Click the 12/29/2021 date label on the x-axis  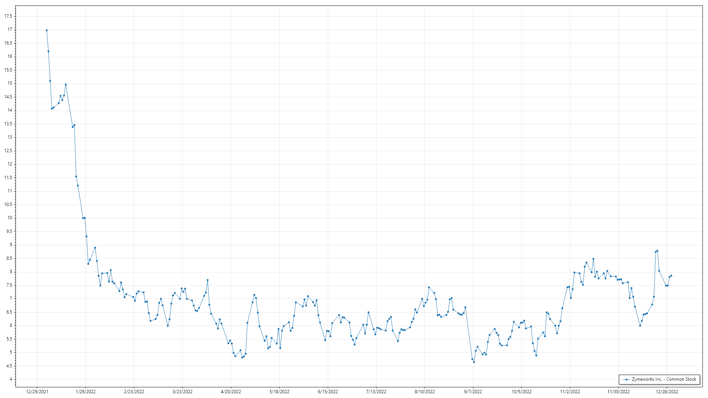click(x=37, y=391)
